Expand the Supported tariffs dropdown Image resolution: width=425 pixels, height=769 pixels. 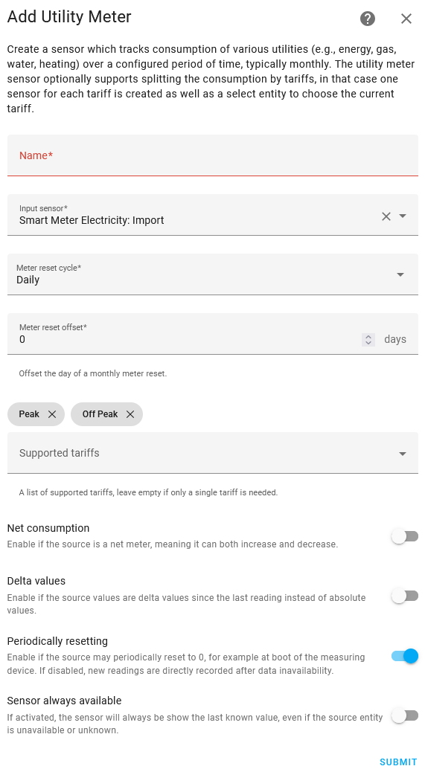(213, 453)
